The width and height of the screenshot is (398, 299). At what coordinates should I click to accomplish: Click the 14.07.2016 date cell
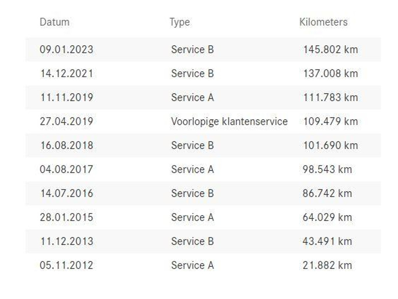coord(66,193)
